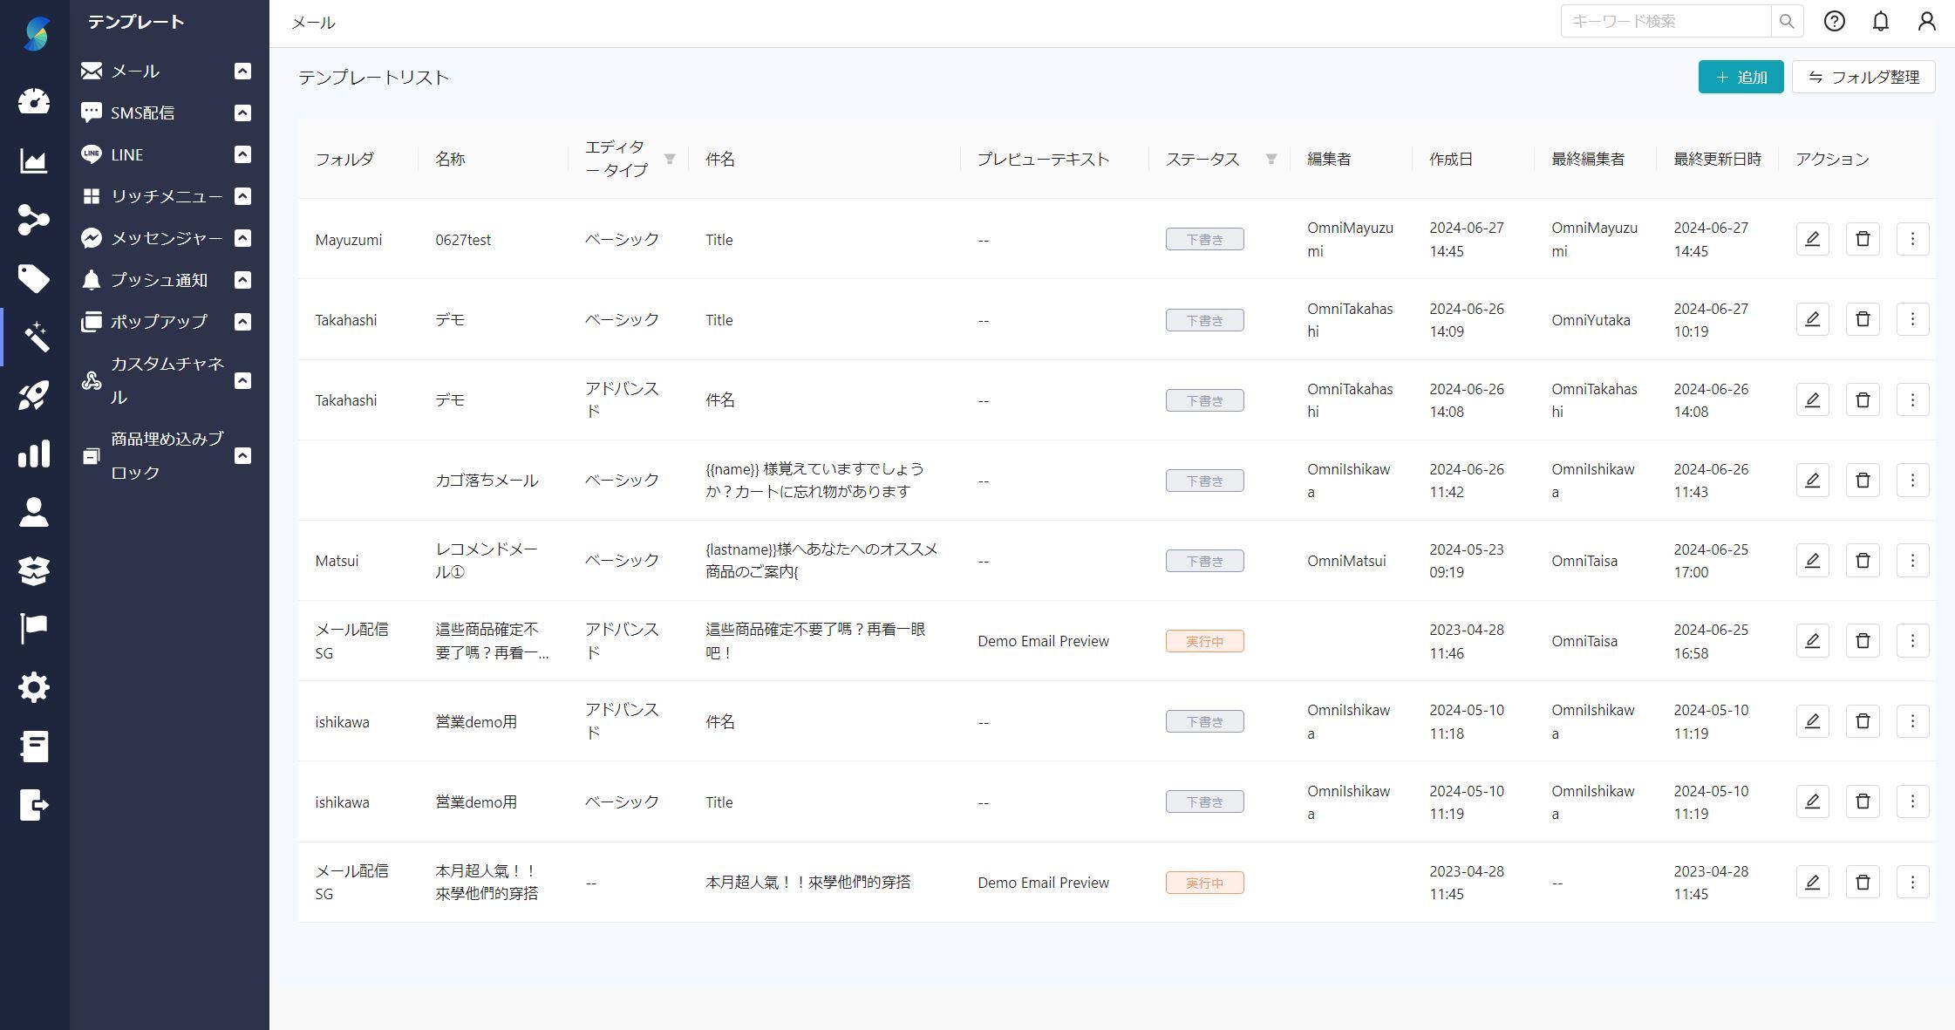Open notifications bell in top bar

point(1881,22)
